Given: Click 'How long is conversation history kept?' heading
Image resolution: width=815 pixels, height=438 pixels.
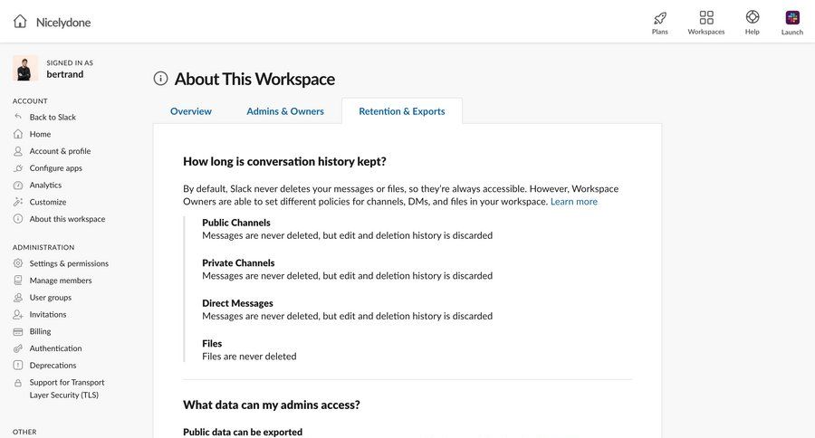Looking at the screenshot, I should tap(284, 162).
